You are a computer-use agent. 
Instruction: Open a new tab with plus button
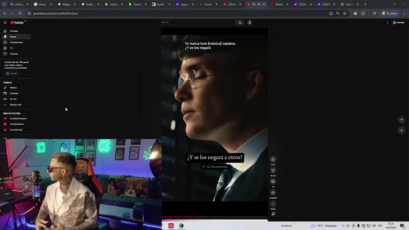[365, 4]
